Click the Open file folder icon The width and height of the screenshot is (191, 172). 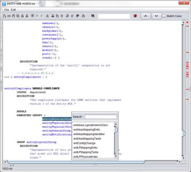(9, 16)
